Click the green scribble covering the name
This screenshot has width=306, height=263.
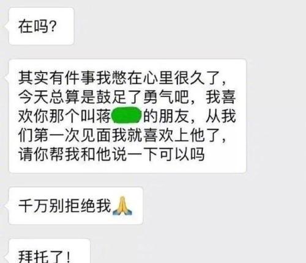coord(127,115)
